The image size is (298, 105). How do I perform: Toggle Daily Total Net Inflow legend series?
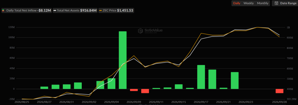(26, 11)
